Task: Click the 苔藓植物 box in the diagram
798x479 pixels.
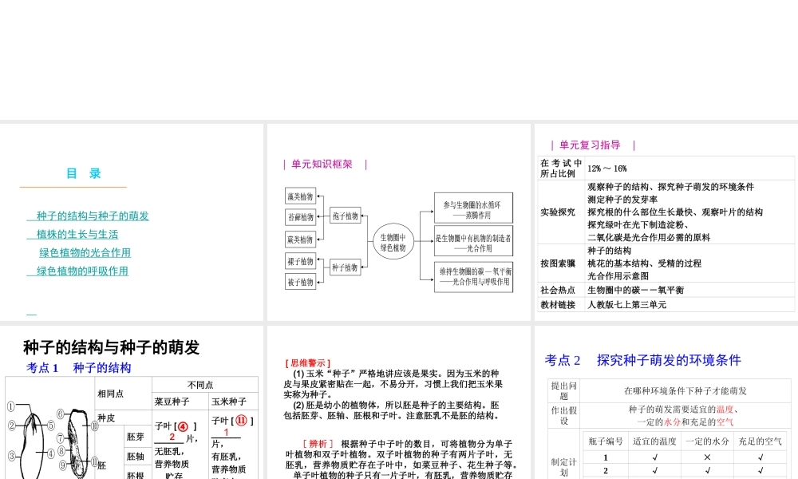Action: [300, 217]
